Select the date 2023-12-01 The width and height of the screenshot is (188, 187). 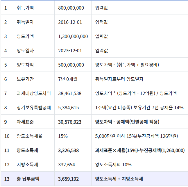(x=70, y=51)
